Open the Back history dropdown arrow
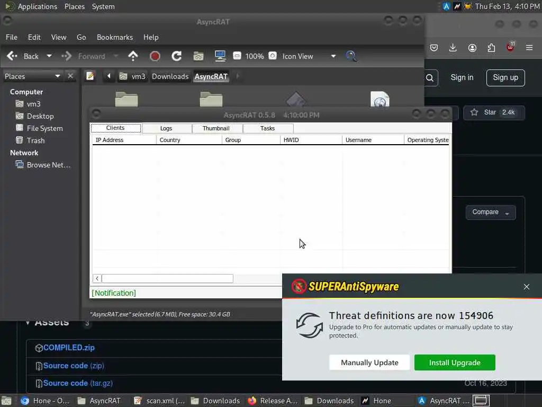Viewport: 542px width, 407px height. point(49,56)
